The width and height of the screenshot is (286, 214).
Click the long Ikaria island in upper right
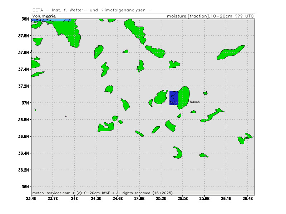[231, 52]
